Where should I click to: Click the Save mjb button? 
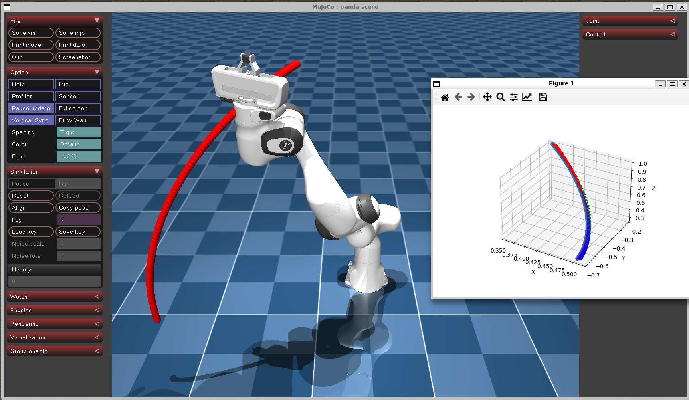click(x=78, y=33)
